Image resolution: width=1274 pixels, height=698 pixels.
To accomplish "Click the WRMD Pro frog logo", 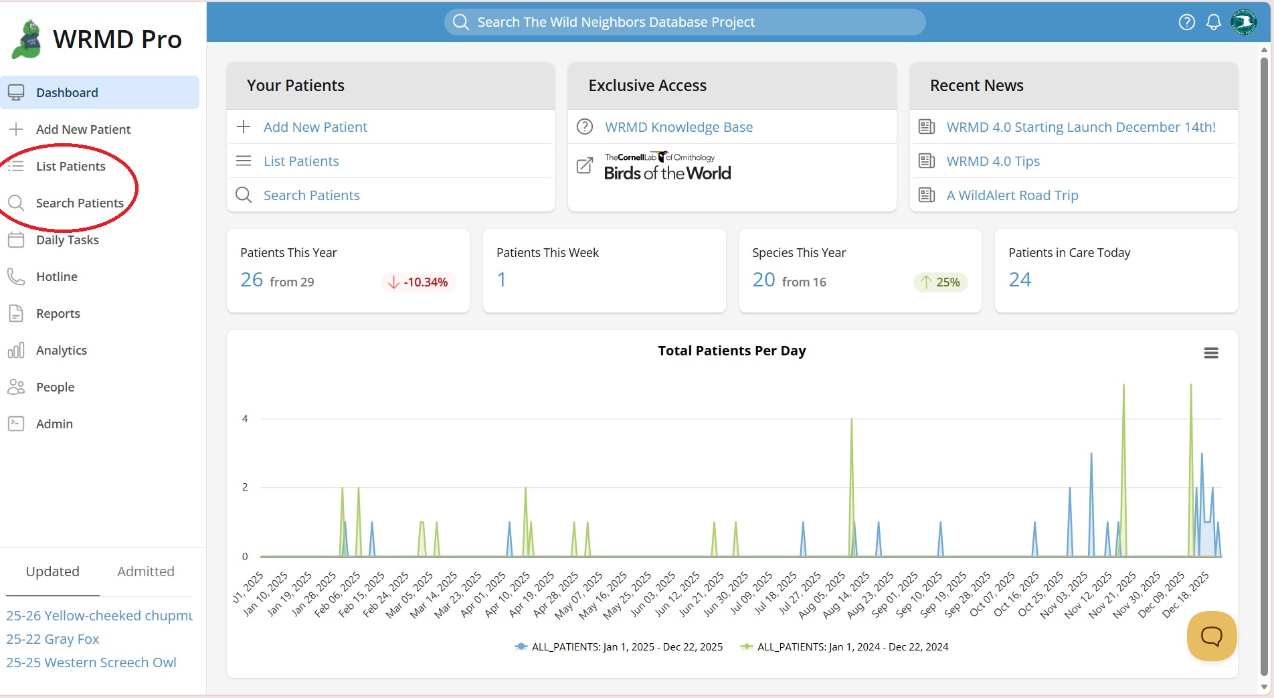I will tap(27, 39).
